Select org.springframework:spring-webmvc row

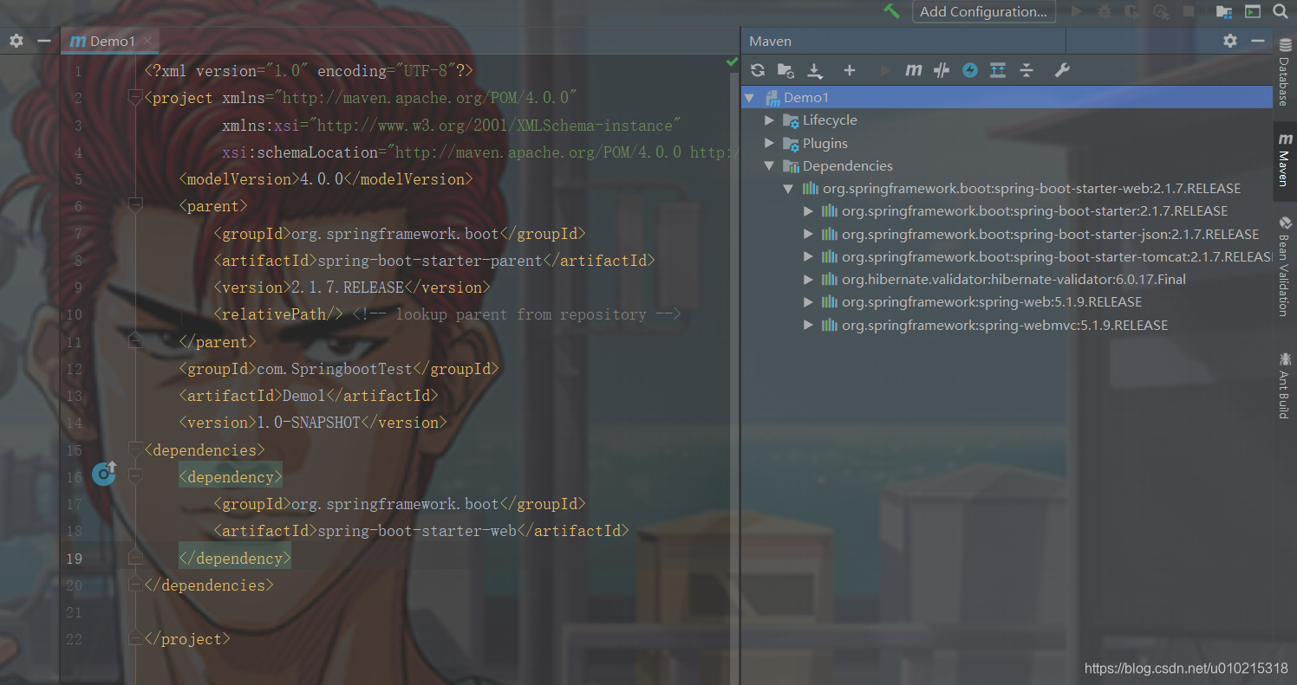(1005, 326)
